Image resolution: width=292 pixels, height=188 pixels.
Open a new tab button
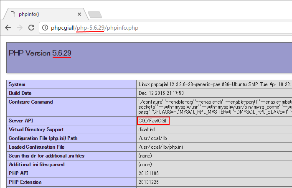[x=95, y=14]
